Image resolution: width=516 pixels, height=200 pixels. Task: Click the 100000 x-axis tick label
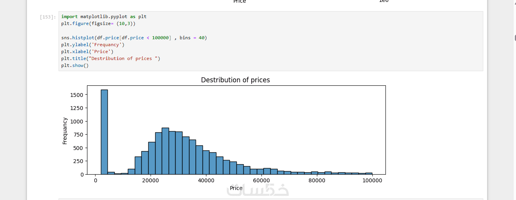coord(372,180)
